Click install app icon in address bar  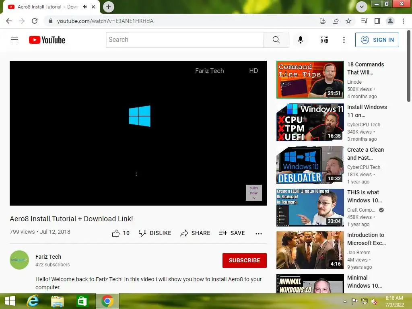(x=322, y=21)
